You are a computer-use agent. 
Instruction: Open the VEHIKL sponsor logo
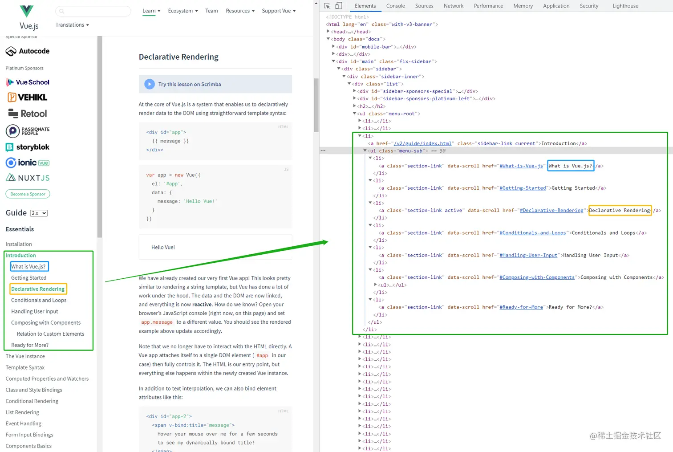[28, 97]
